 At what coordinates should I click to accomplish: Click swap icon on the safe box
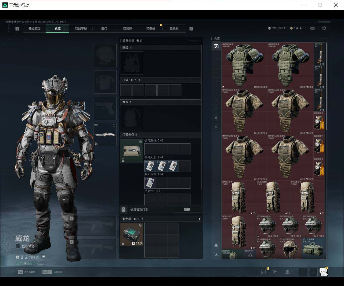pos(140,225)
